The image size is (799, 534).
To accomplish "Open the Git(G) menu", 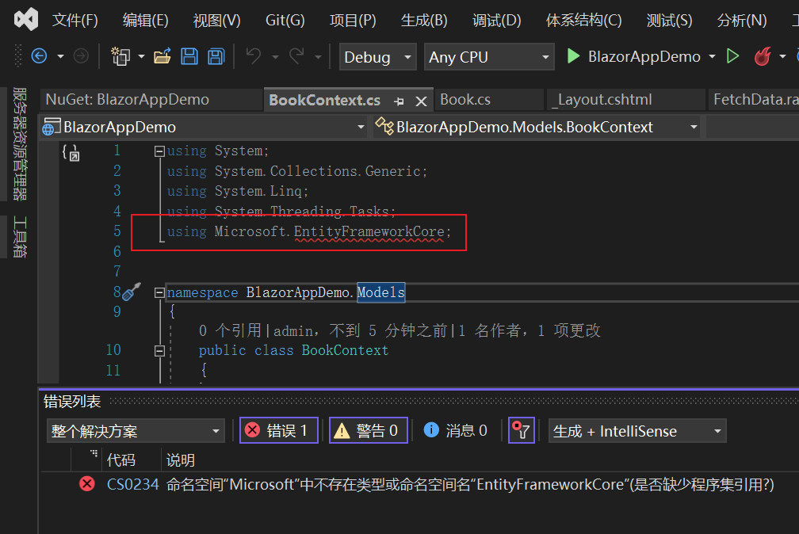I will point(285,20).
